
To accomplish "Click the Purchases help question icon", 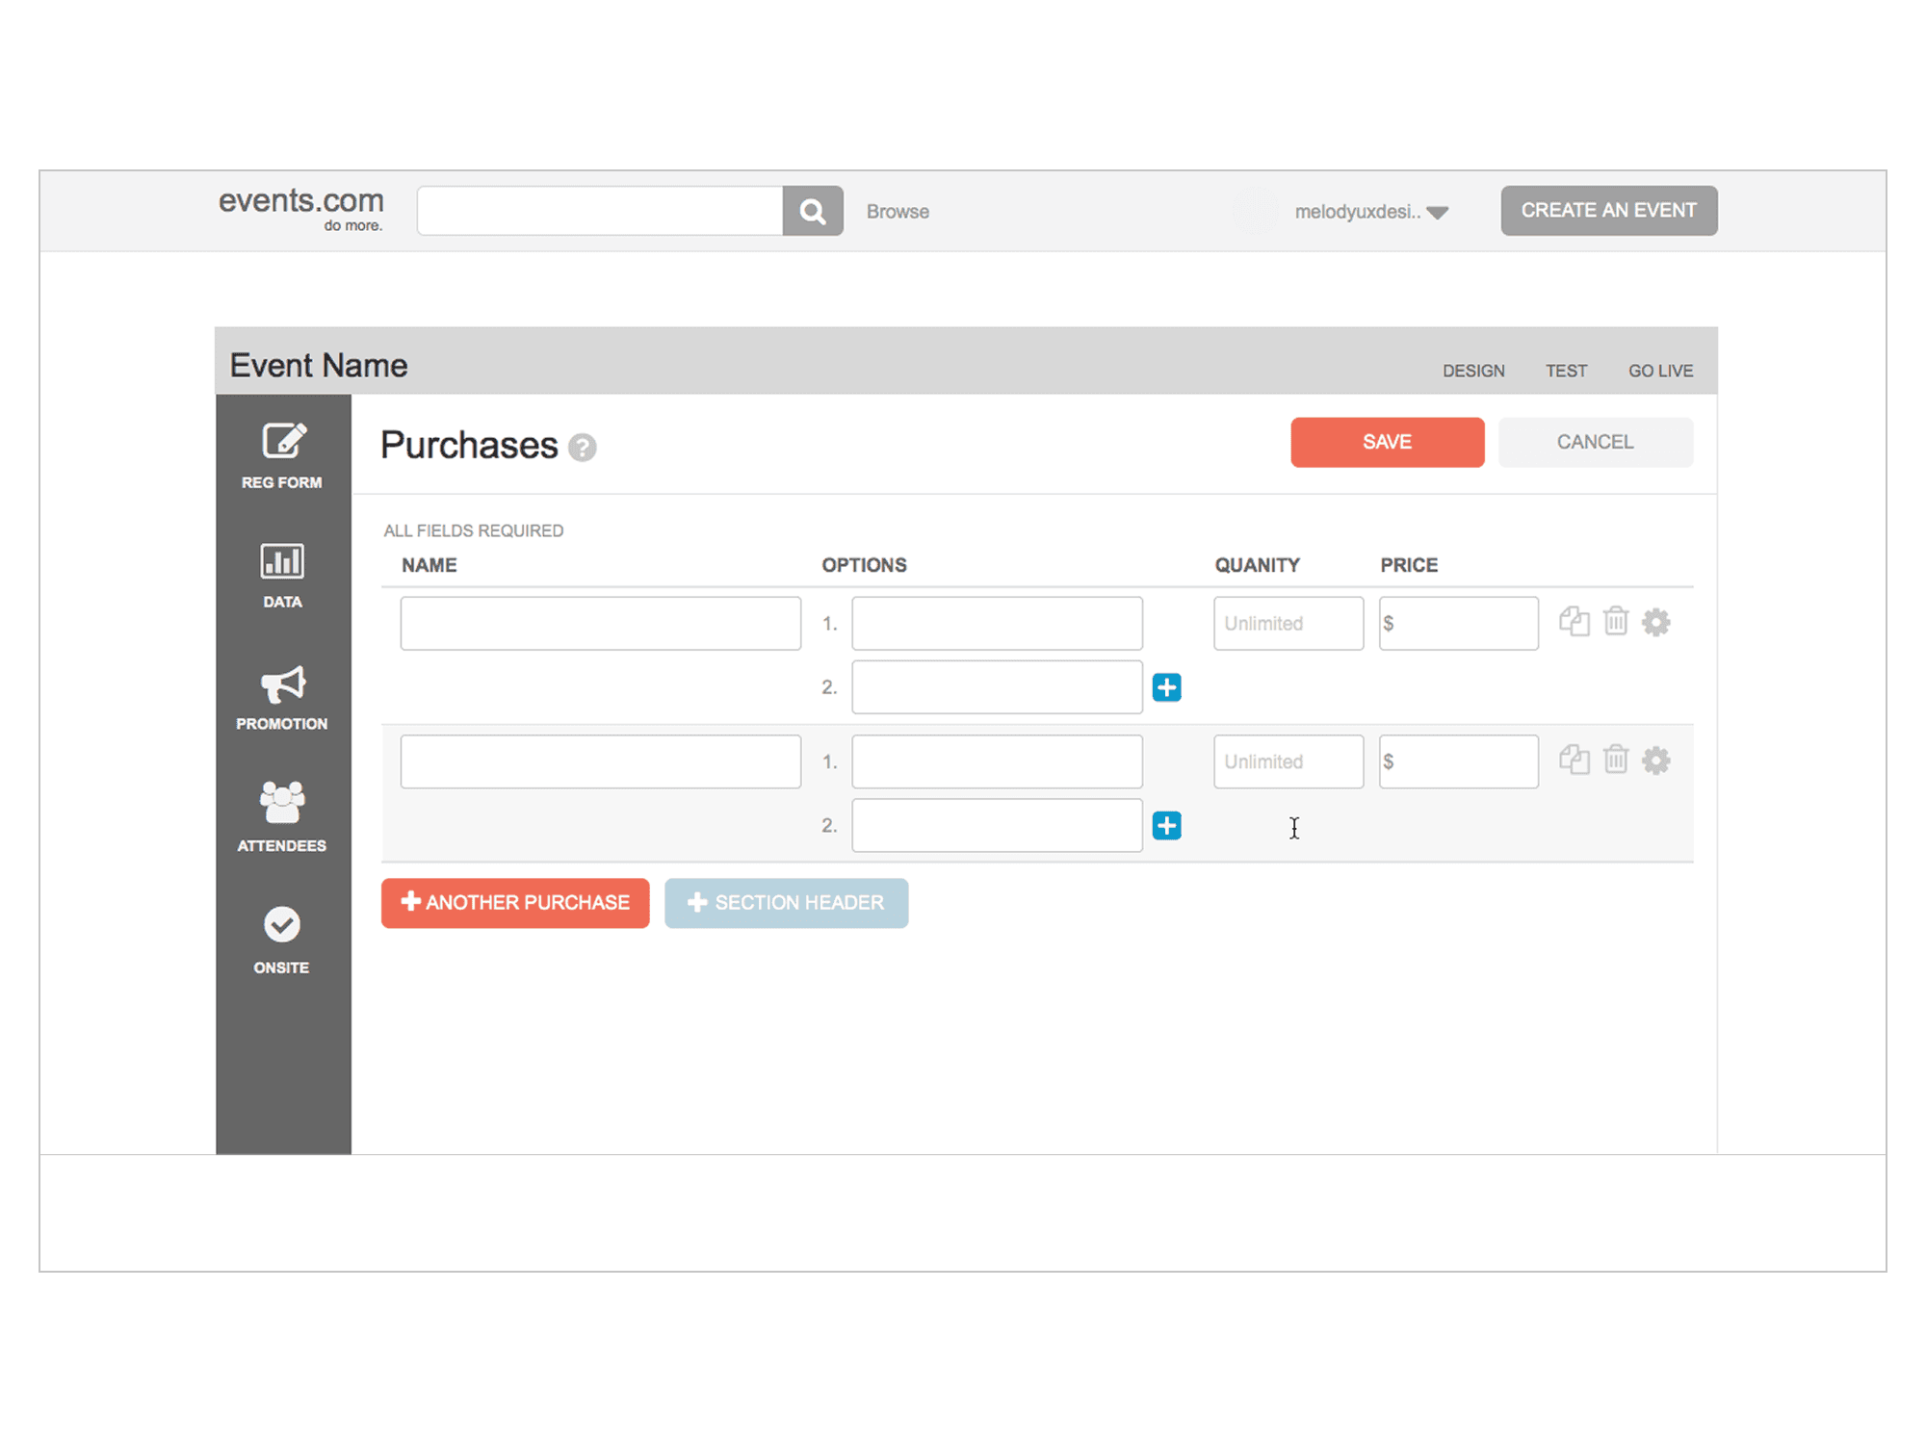I will click(583, 448).
